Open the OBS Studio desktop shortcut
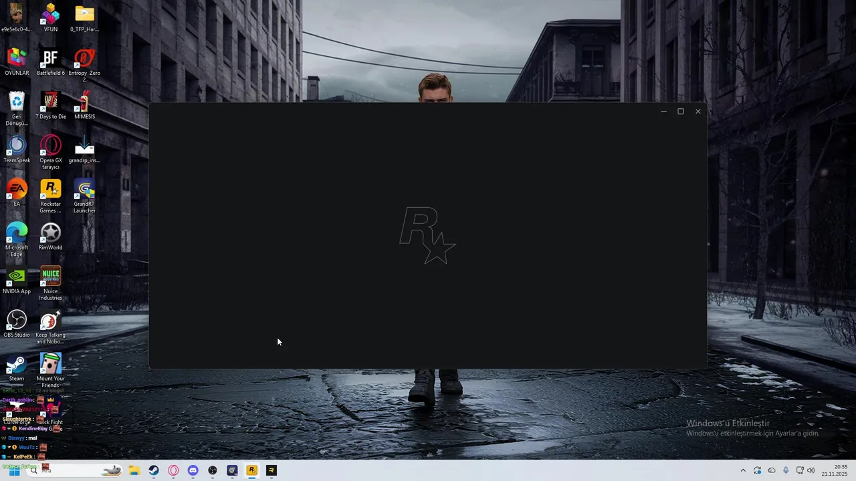Image resolution: width=856 pixels, height=481 pixels. tap(17, 323)
